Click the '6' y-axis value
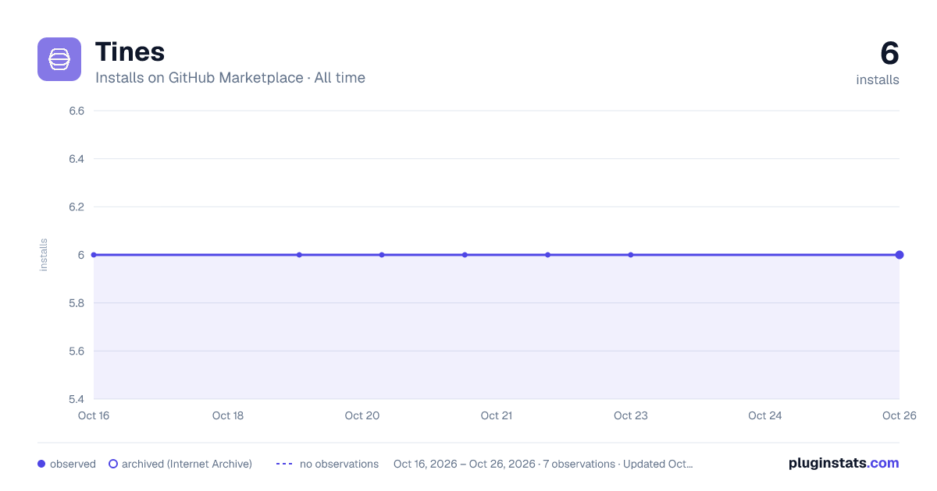Image resolution: width=937 pixels, height=491 pixels. point(80,255)
